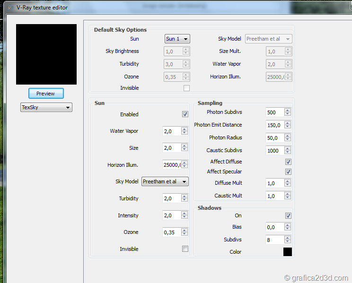
Task: Click the Preview button
Action: tap(46, 94)
